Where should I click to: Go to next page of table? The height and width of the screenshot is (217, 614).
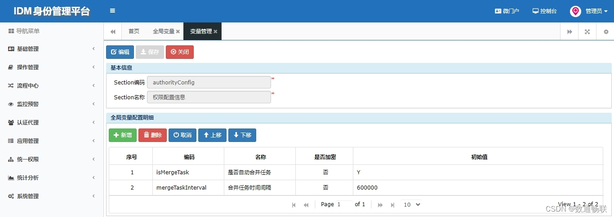(x=380, y=205)
